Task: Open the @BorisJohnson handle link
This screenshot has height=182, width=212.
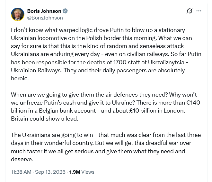Action: click(45, 18)
